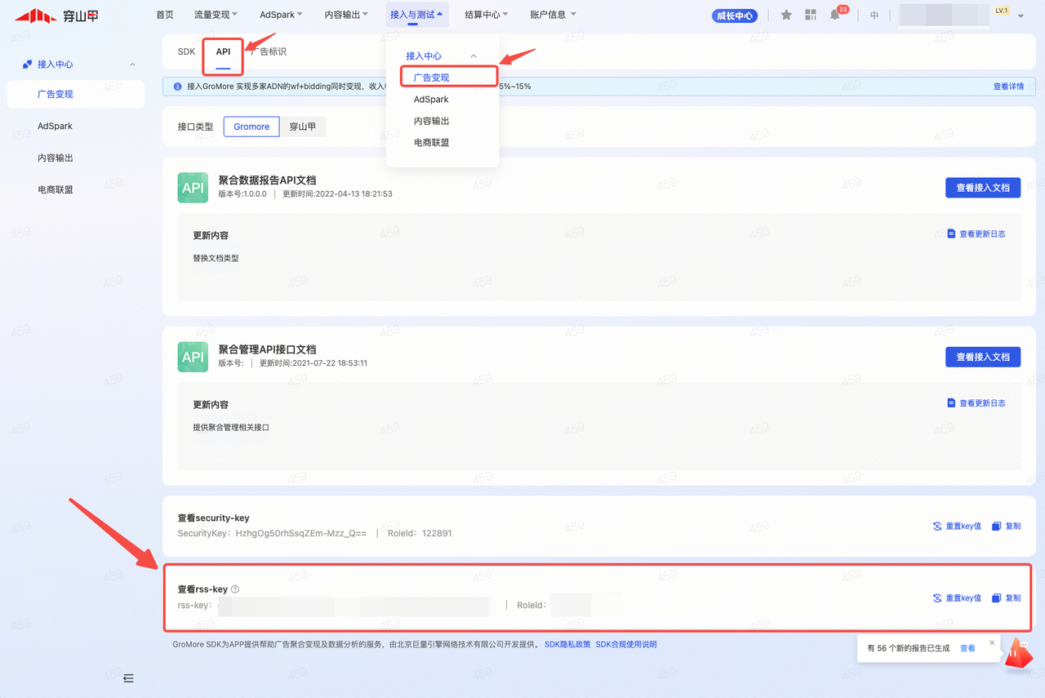Click the info icon in the GroMore banner
Image resolution: width=1045 pixels, height=698 pixels.
tap(177, 87)
